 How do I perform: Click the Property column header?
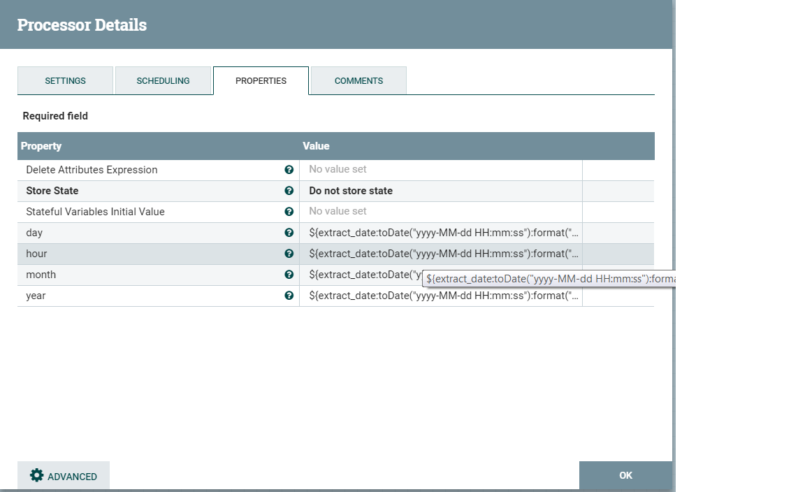pos(41,146)
